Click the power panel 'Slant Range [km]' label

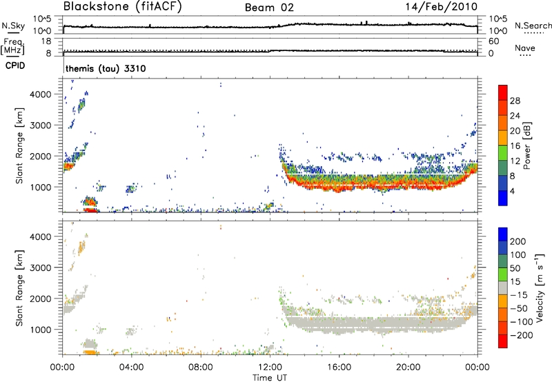[19, 145]
